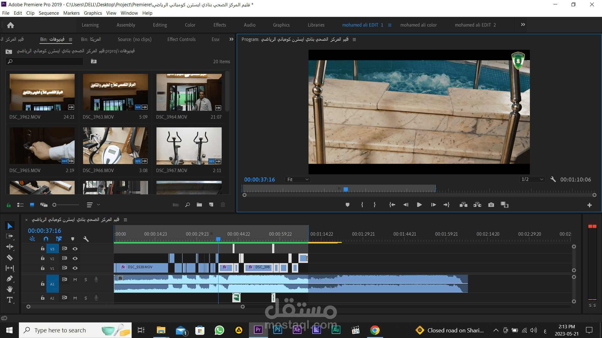The height and width of the screenshot is (338, 602).
Task: Switch bin to Icon View
Action: point(32,205)
